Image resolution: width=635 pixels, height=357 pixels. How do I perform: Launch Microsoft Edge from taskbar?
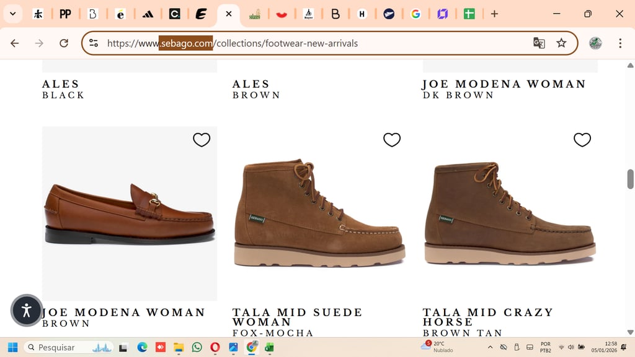pyautogui.click(x=142, y=347)
